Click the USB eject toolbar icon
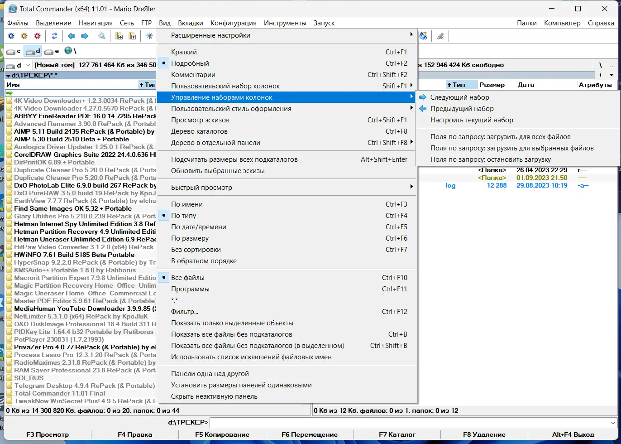This screenshot has height=444, width=621. coord(440,36)
